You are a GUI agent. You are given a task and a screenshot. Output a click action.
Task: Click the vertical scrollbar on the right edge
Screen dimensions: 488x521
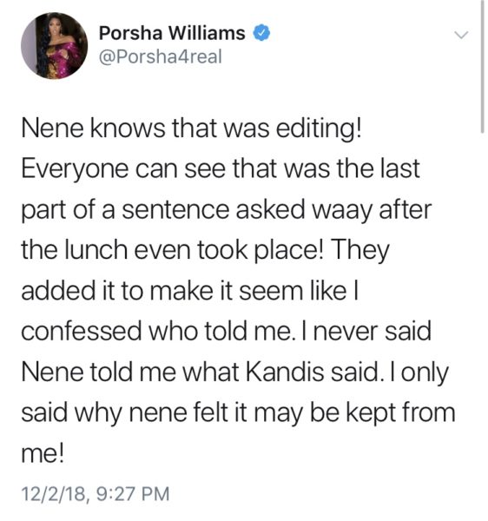pyautogui.click(x=482, y=67)
